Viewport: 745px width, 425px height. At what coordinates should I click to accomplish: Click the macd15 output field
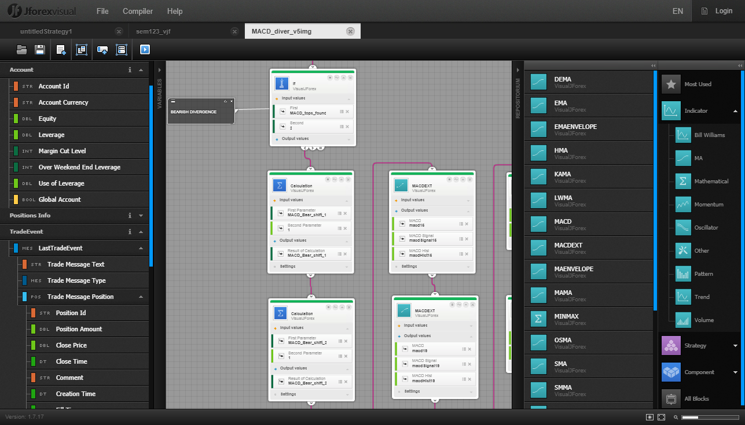[x=432, y=223]
